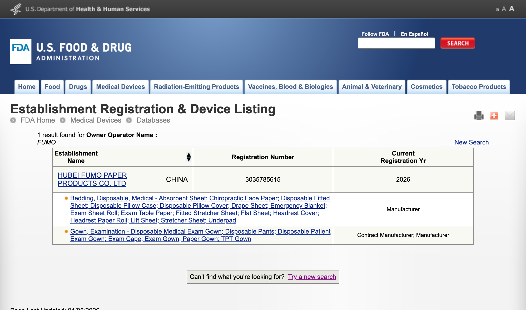The height and width of the screenshot is (310, 526).
Task: Open the Cosmetics tab
Action: click(426, 87)
